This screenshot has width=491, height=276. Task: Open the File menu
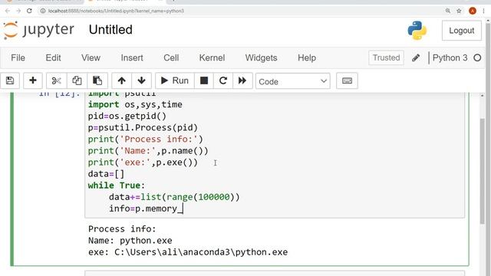[18, 58]
